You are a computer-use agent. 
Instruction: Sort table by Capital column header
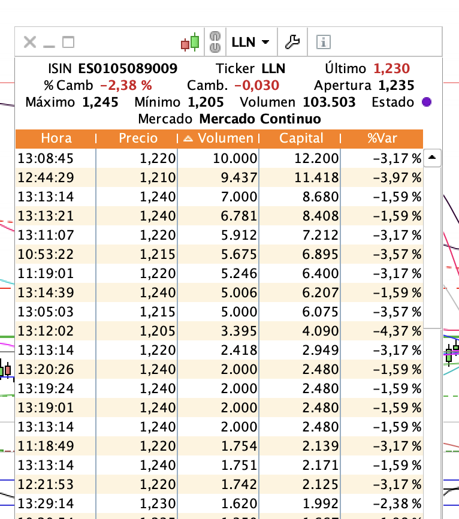coord(301,138)
